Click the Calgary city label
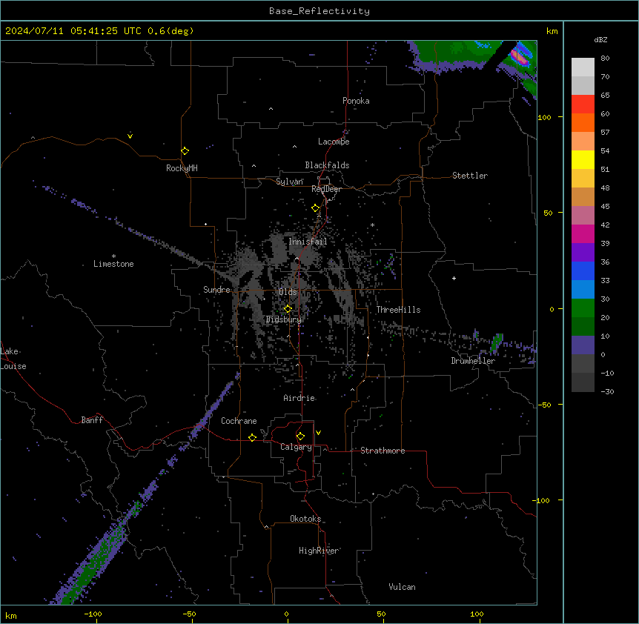The width and height of the screenshot is (639, 624). [x=296, y=447]
